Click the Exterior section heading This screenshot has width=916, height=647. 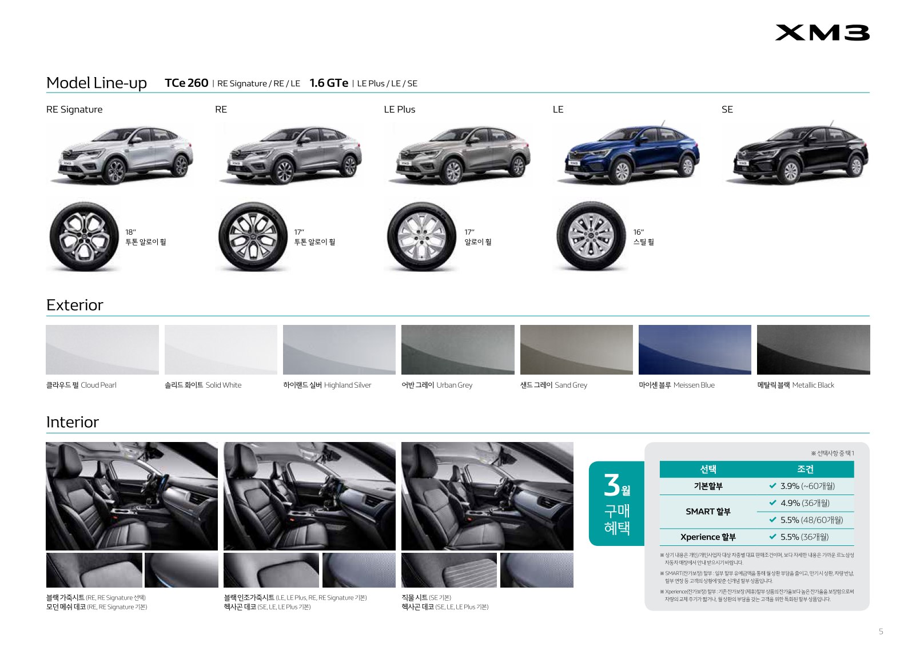coord(75,305)
